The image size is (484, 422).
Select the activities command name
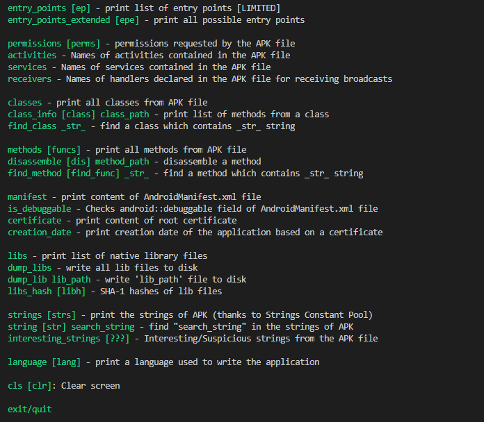tap(32, 56)
